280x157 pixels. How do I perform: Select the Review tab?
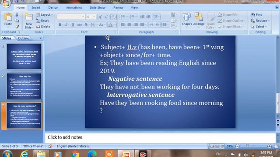tap(118, 8)
